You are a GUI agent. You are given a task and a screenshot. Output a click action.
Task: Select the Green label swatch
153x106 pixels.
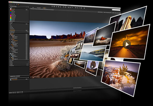(11, 12)
